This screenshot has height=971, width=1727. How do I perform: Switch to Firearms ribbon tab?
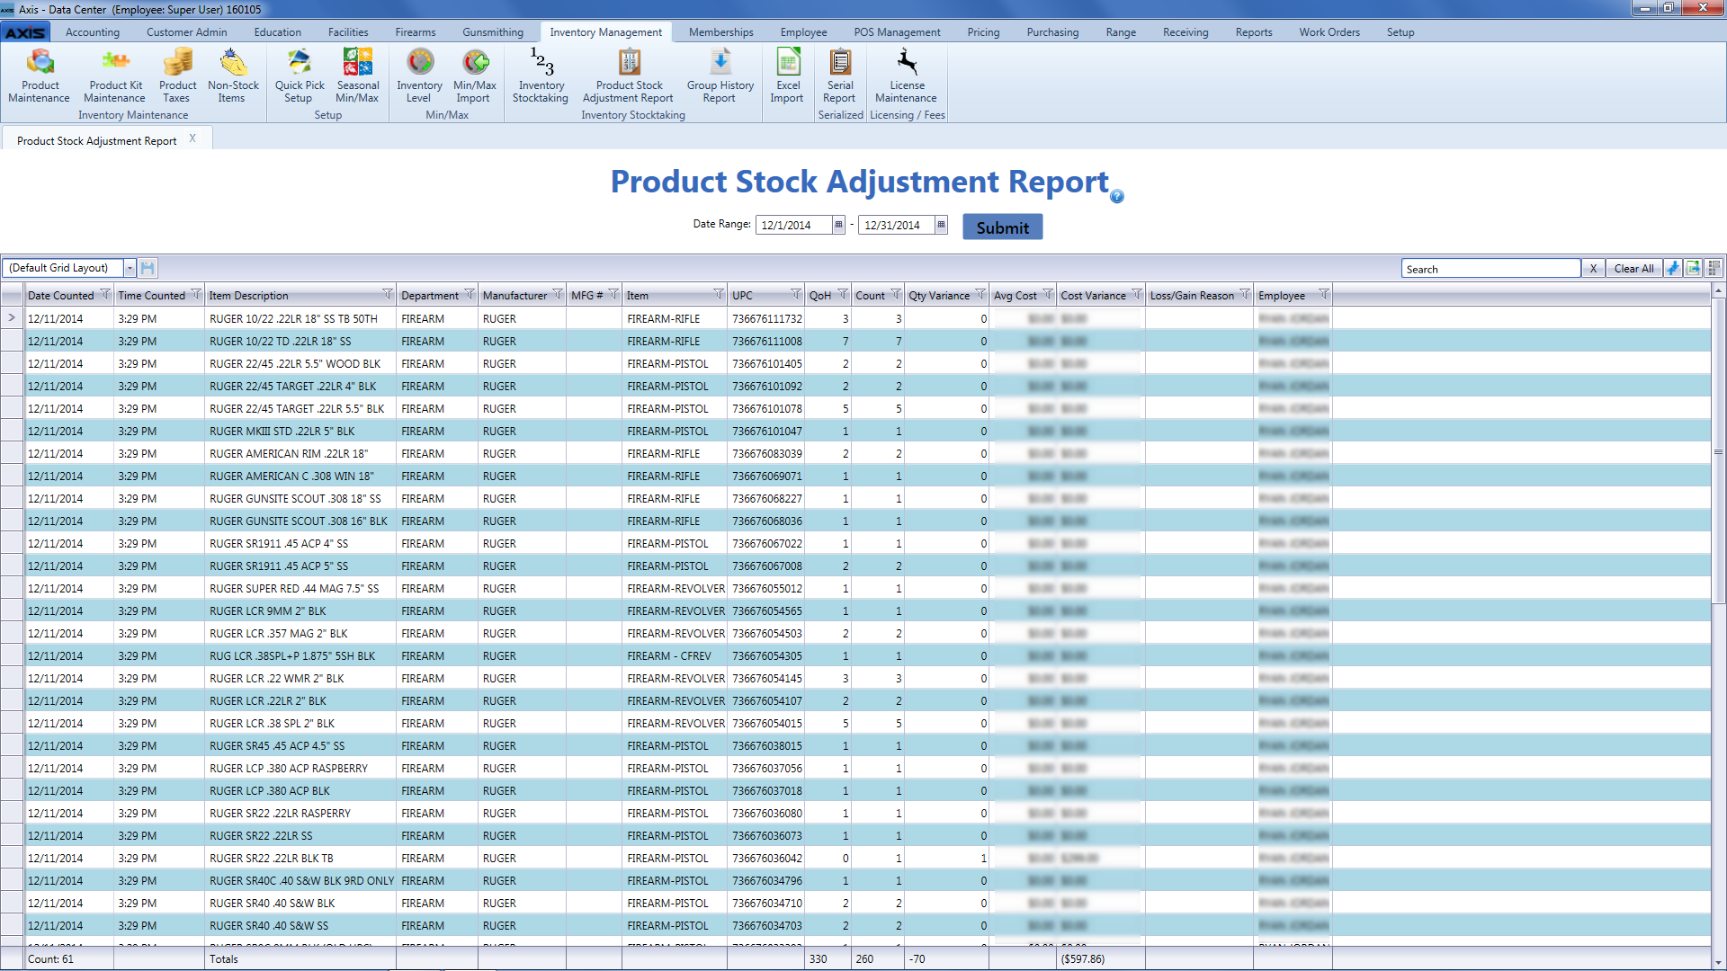[x=416, y=32]
